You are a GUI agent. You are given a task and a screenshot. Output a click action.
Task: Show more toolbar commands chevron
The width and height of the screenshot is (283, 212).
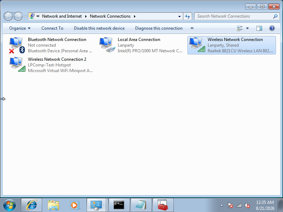pyautogui.click(x=192, y=28)
